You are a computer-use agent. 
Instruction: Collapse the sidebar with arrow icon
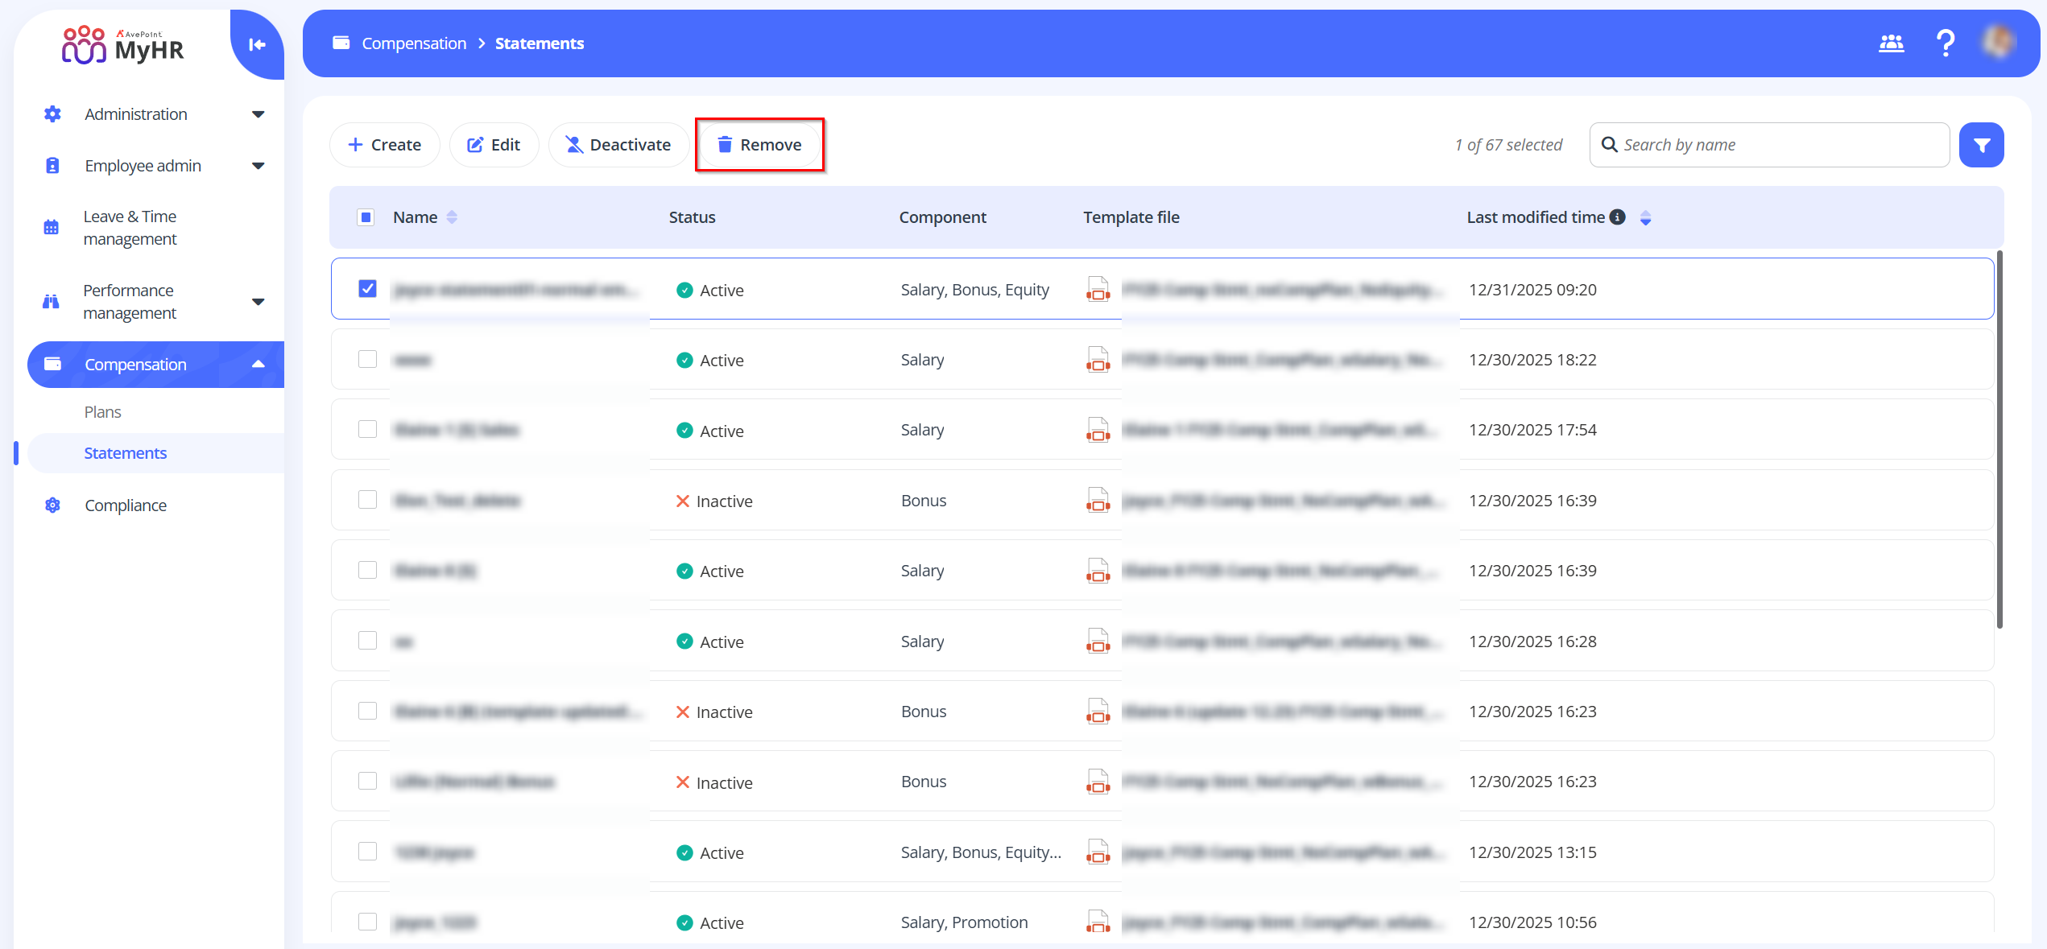click(257, 44)
